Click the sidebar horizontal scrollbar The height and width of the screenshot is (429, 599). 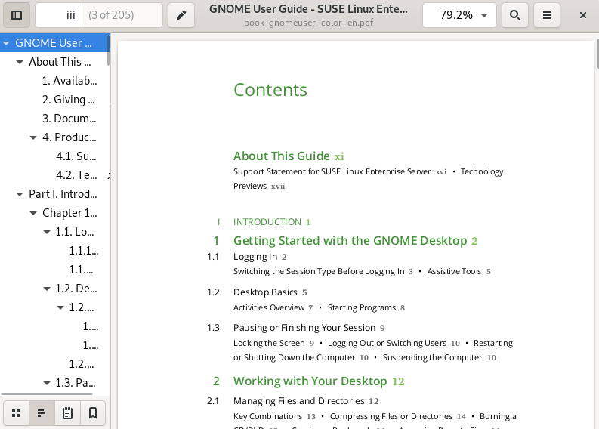tap(53, 394)
